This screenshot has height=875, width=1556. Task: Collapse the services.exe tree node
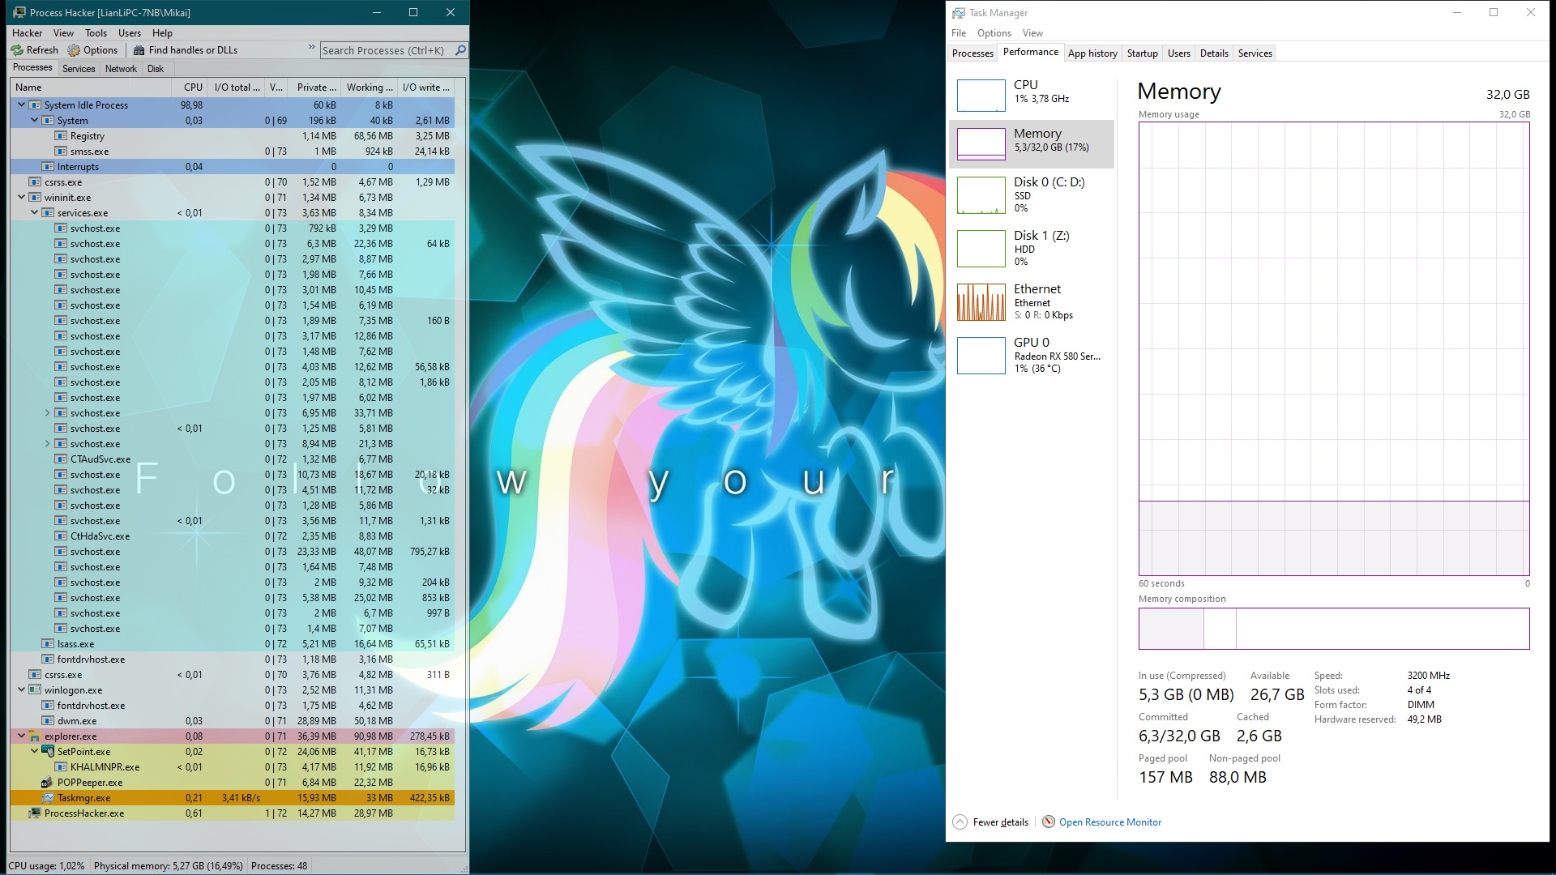coord(35,213)
